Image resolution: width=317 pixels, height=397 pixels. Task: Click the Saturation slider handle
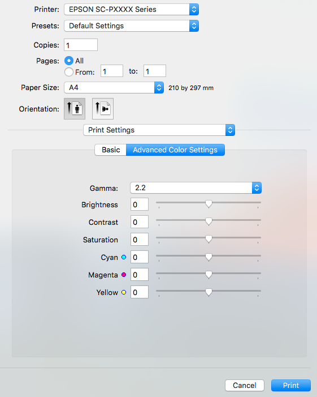pos(209,239)
